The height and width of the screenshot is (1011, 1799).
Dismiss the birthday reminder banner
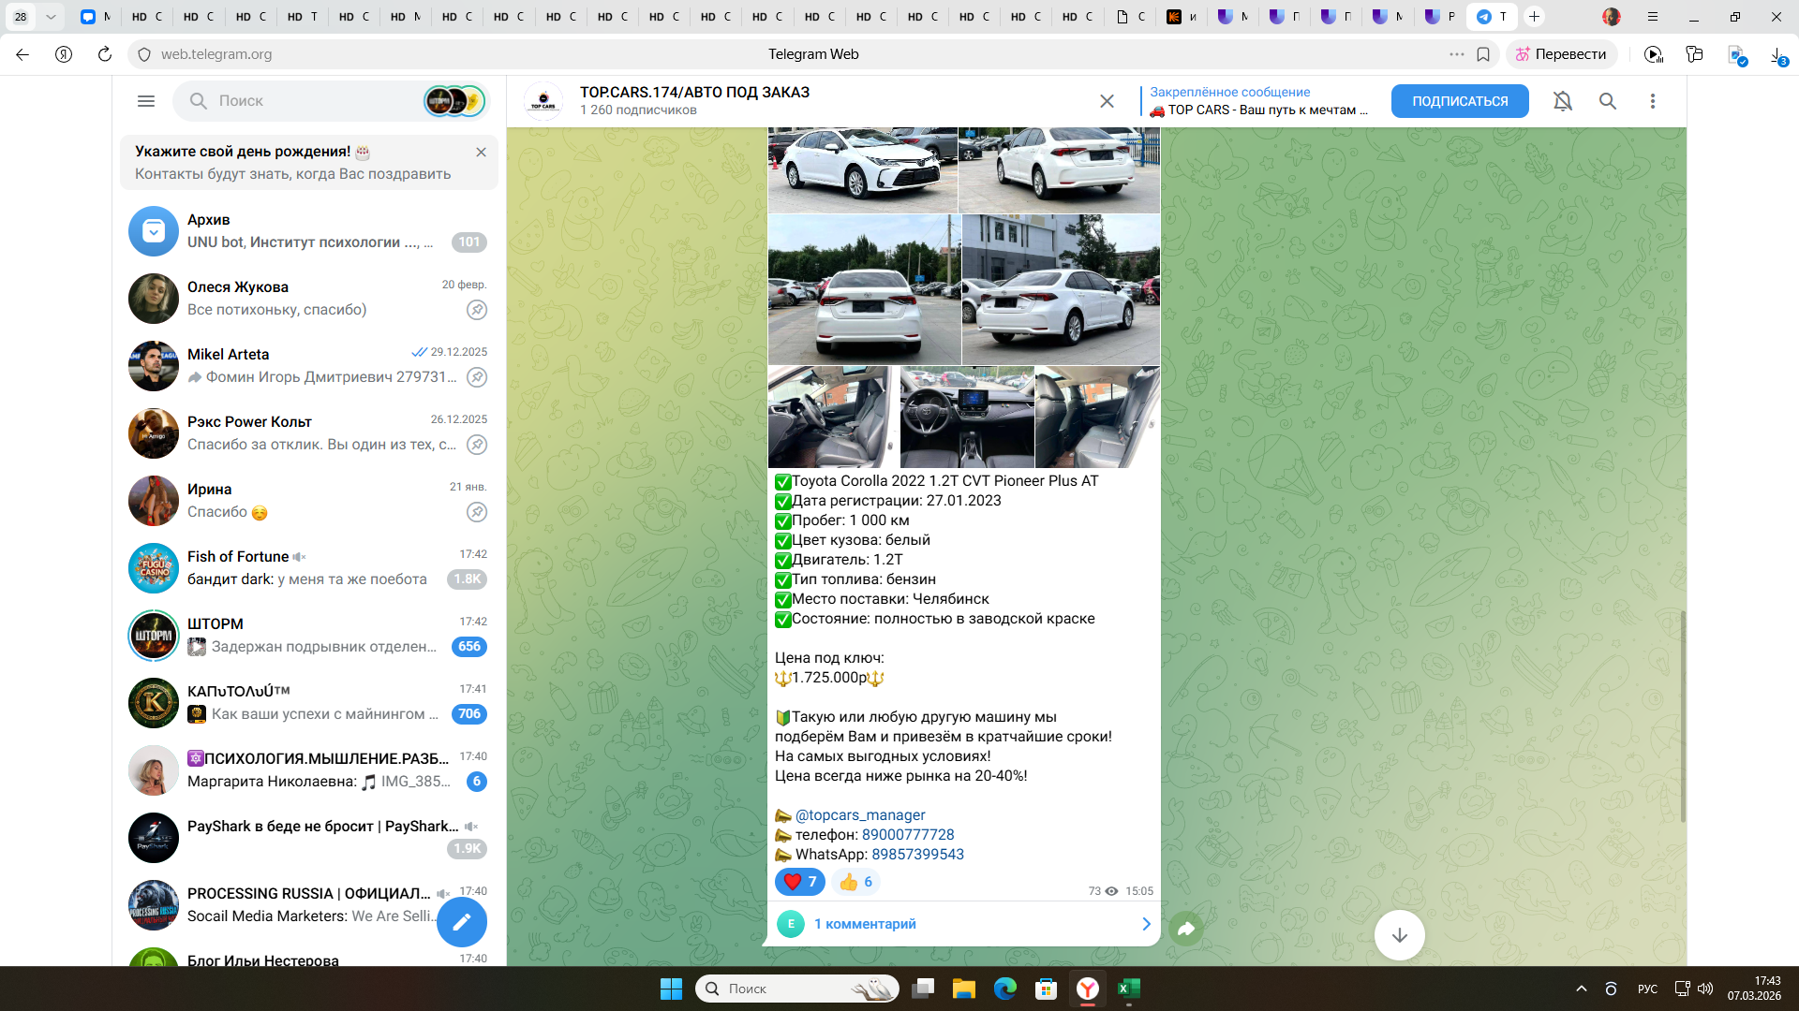481,152
